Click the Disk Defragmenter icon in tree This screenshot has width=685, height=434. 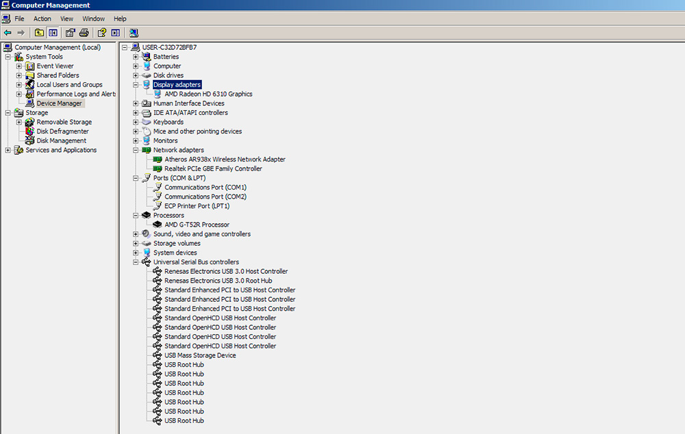click(30, 131)
